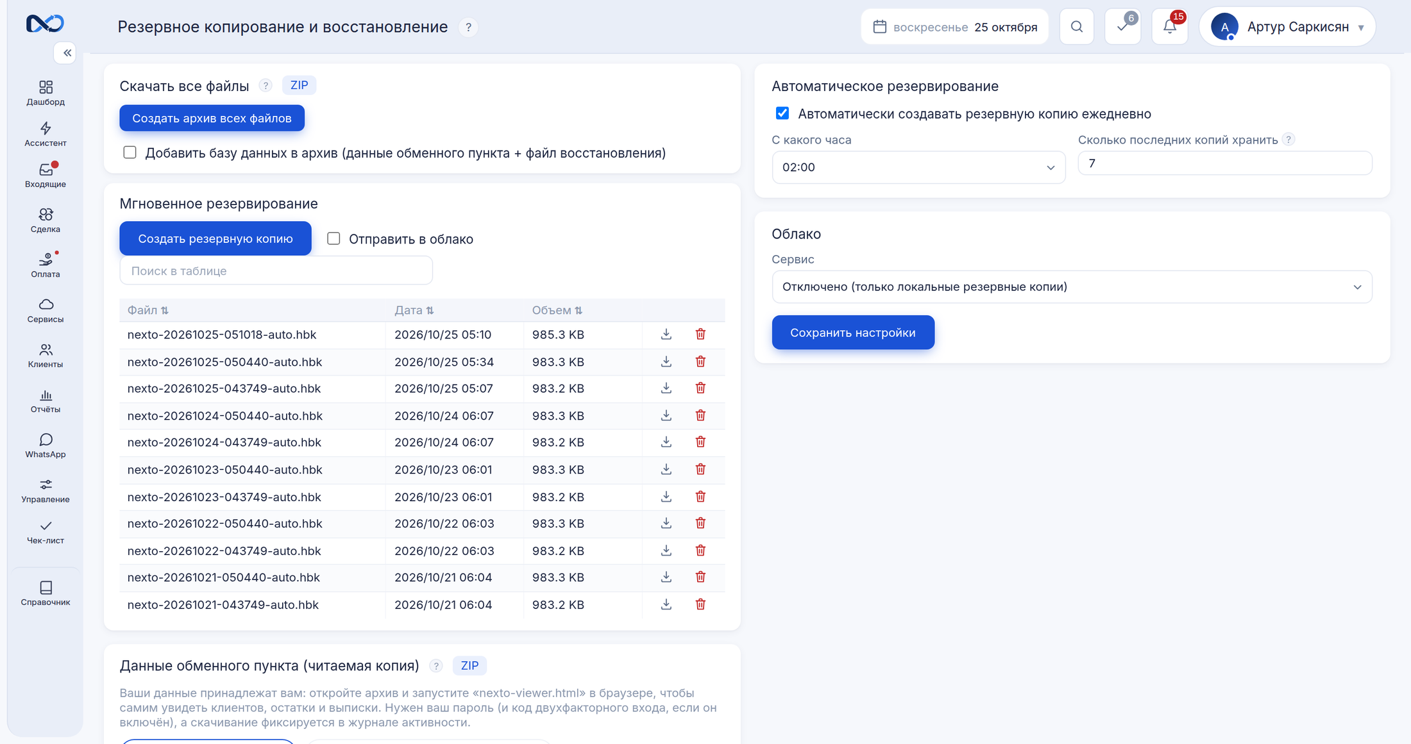The height and width of the screenshot is (744, 1411).
Task: Download nexto-20261025-051018-auto.hbk backup
Action: pyautogui.click(x=666, y=335)
